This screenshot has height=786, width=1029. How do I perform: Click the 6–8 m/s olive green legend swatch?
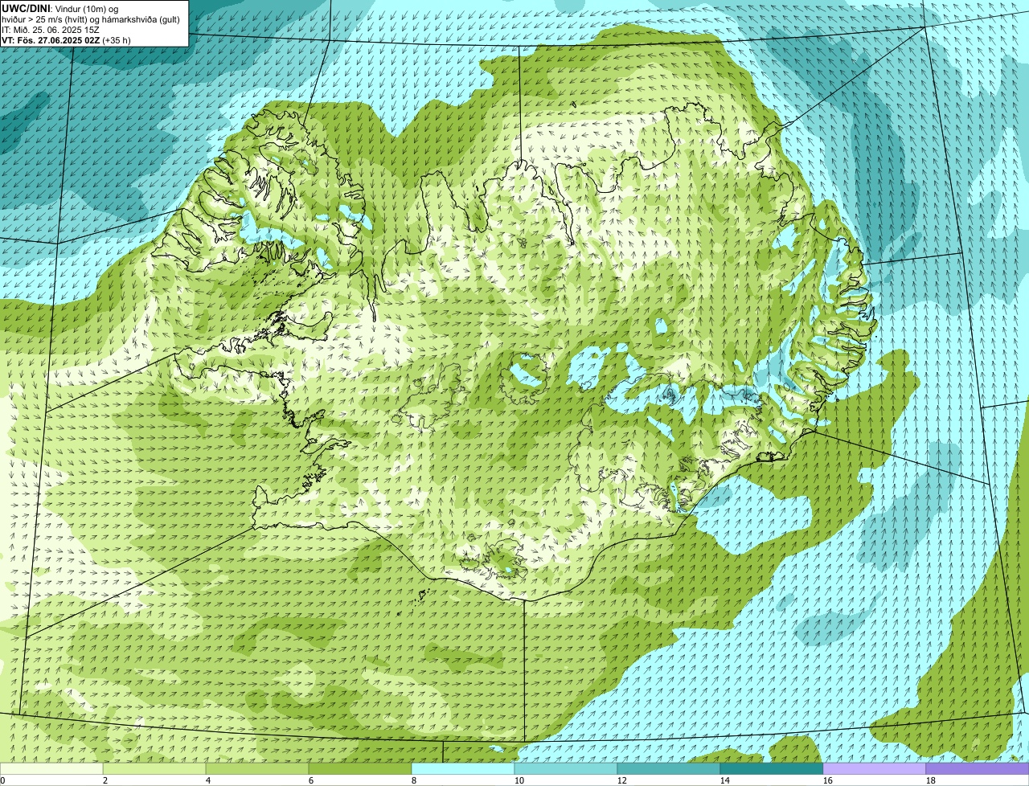click(x=360, y=769)
